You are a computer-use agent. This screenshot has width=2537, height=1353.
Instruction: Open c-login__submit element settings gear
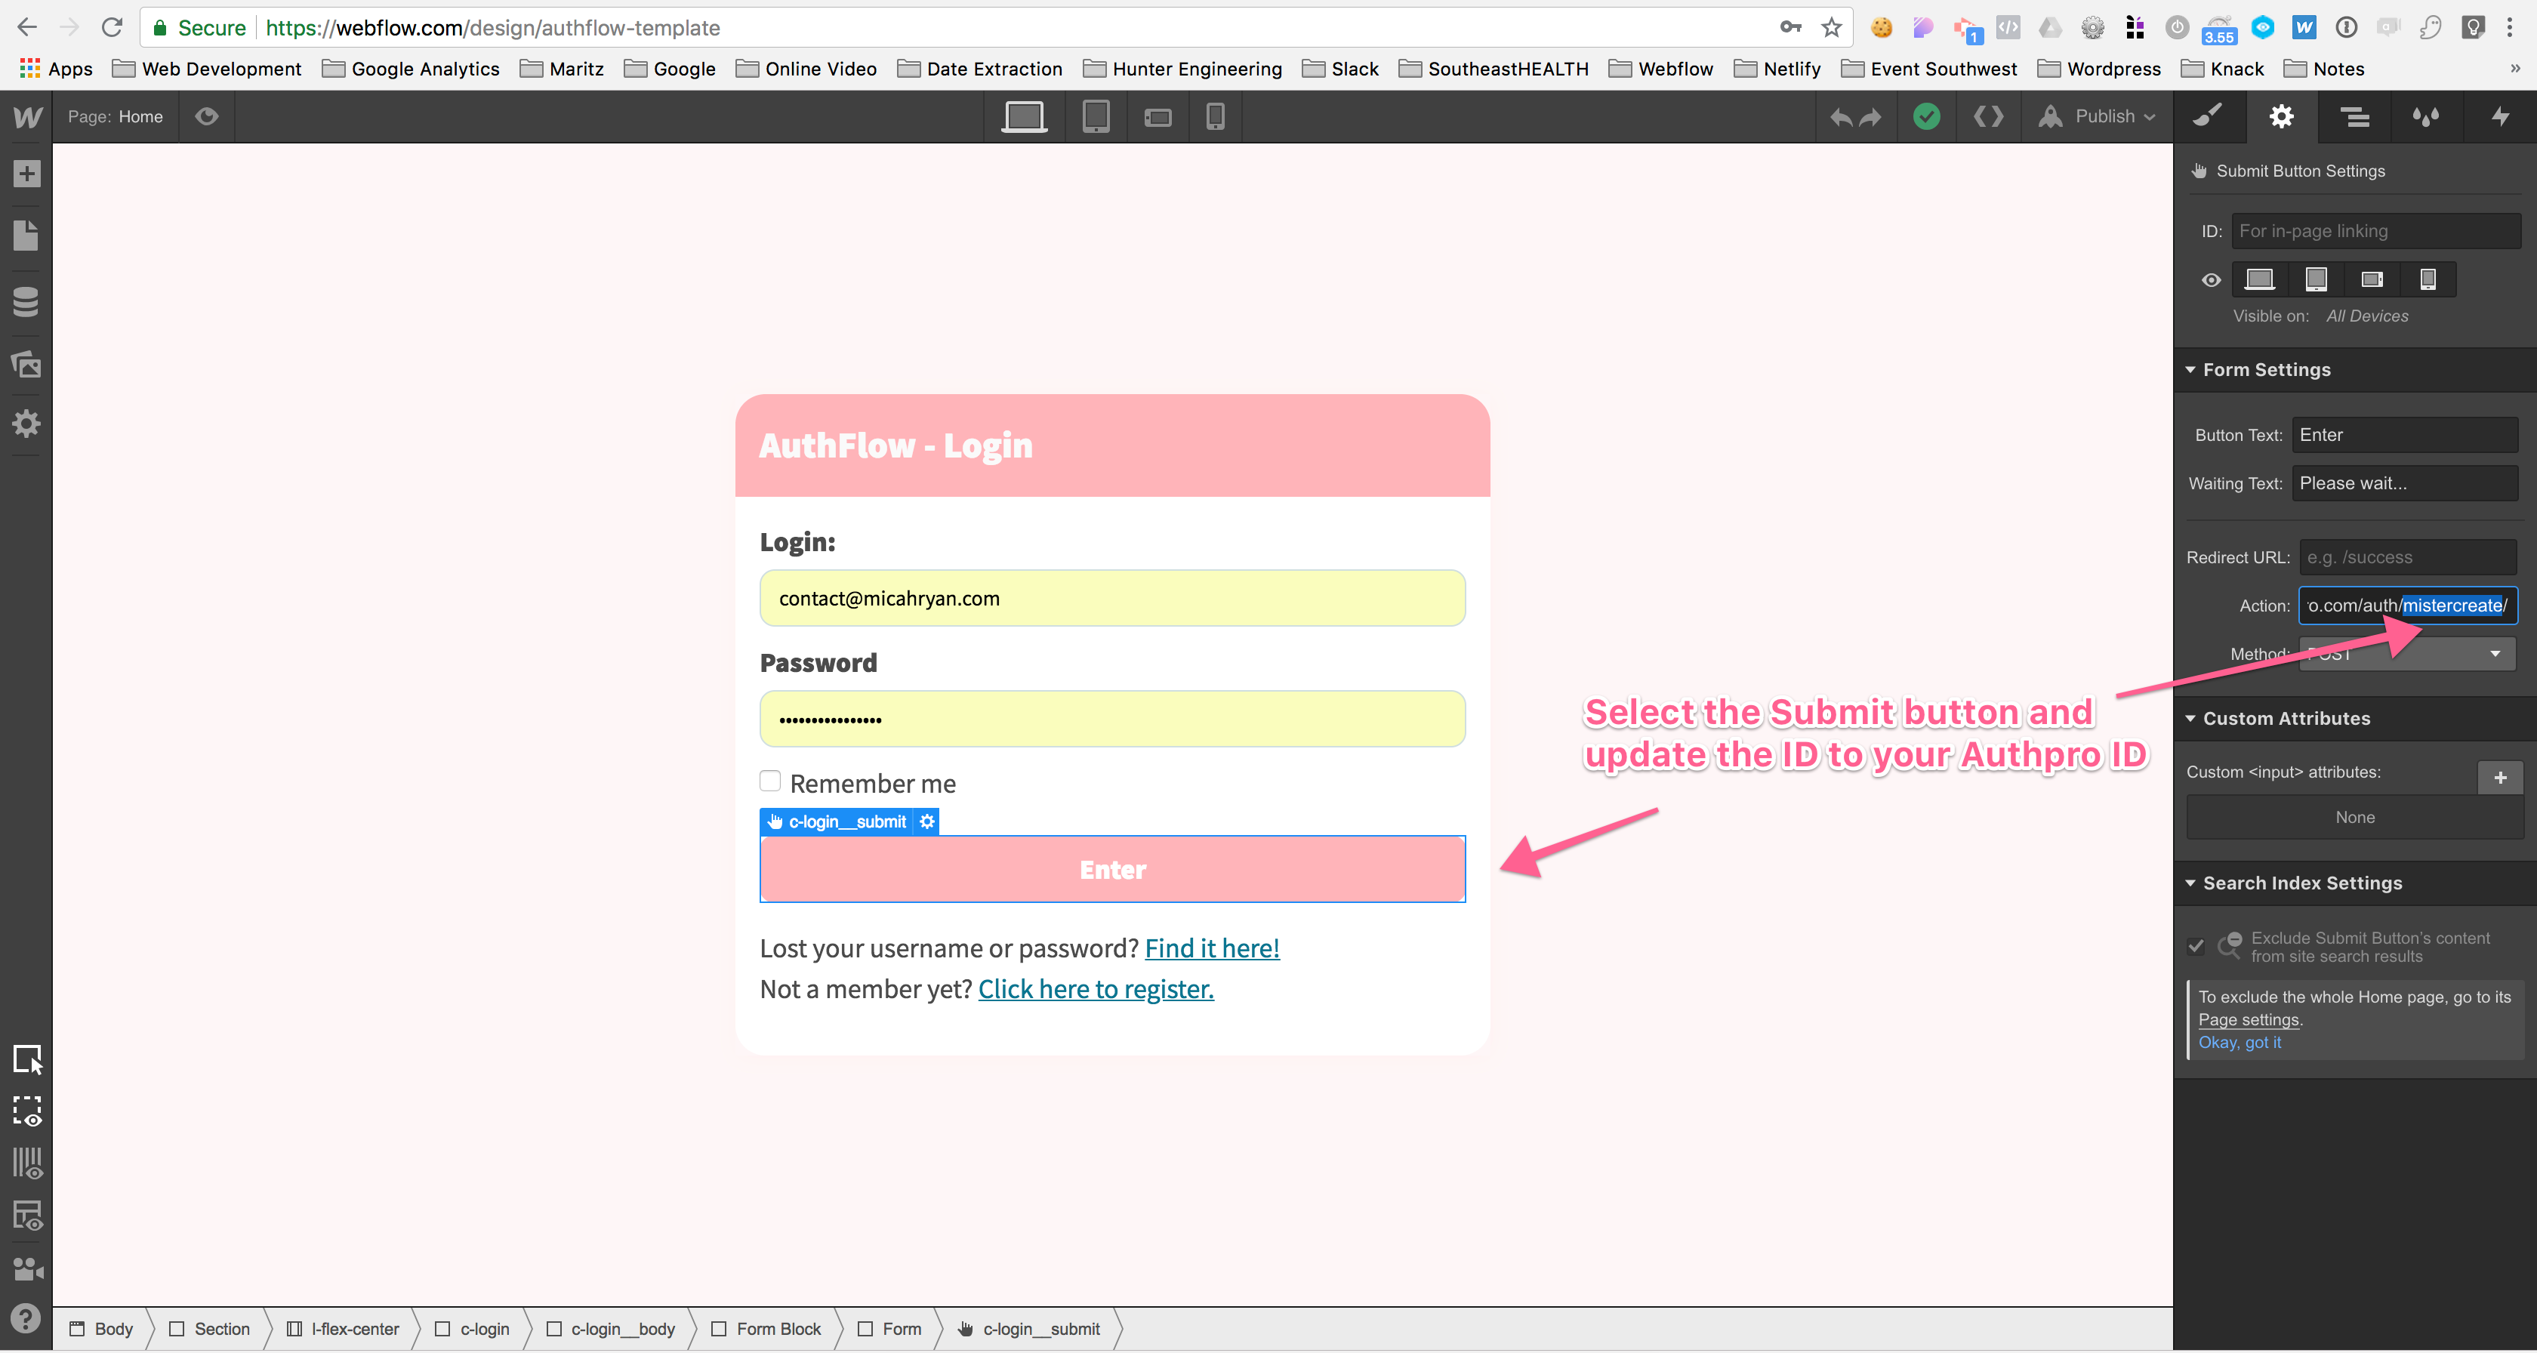926,821
